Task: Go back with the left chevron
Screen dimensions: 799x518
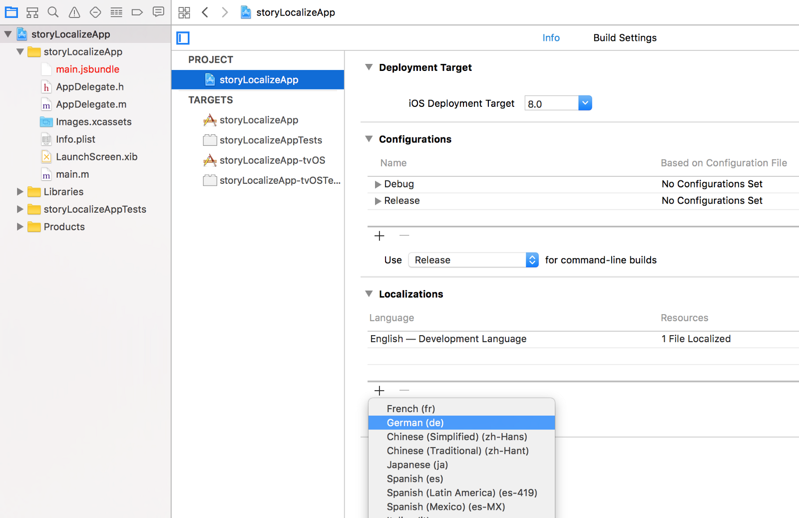Action: click(205, 12)
